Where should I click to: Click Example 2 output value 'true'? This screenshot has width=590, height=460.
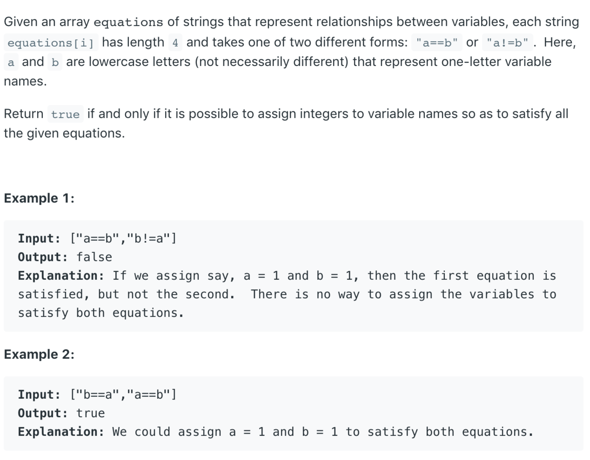tap(90, 413)
